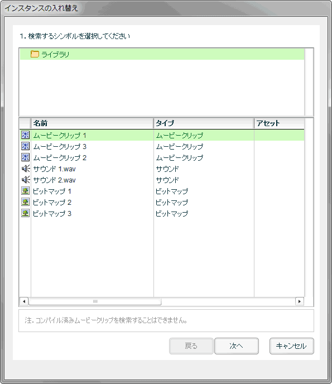Click the ライブラリ folder icon
The height and width of the screenshot is (384, 332).
pos(35,54)
